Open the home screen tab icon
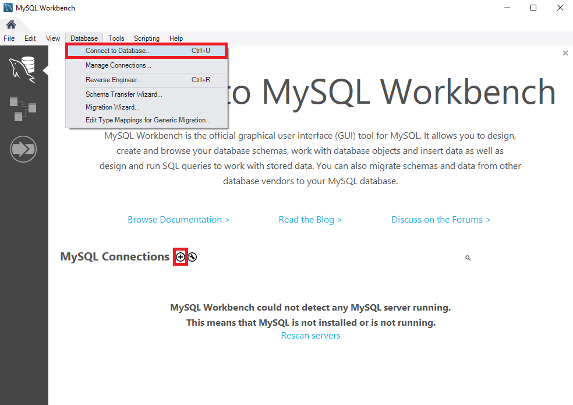 pos(11,24)
